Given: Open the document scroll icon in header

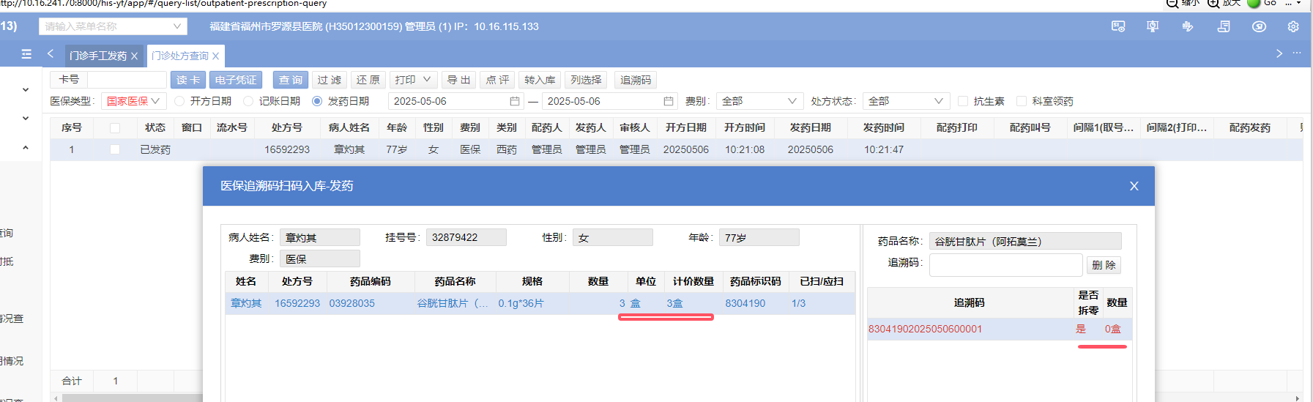Looking at the screenshot, I should coord(1224,26).
